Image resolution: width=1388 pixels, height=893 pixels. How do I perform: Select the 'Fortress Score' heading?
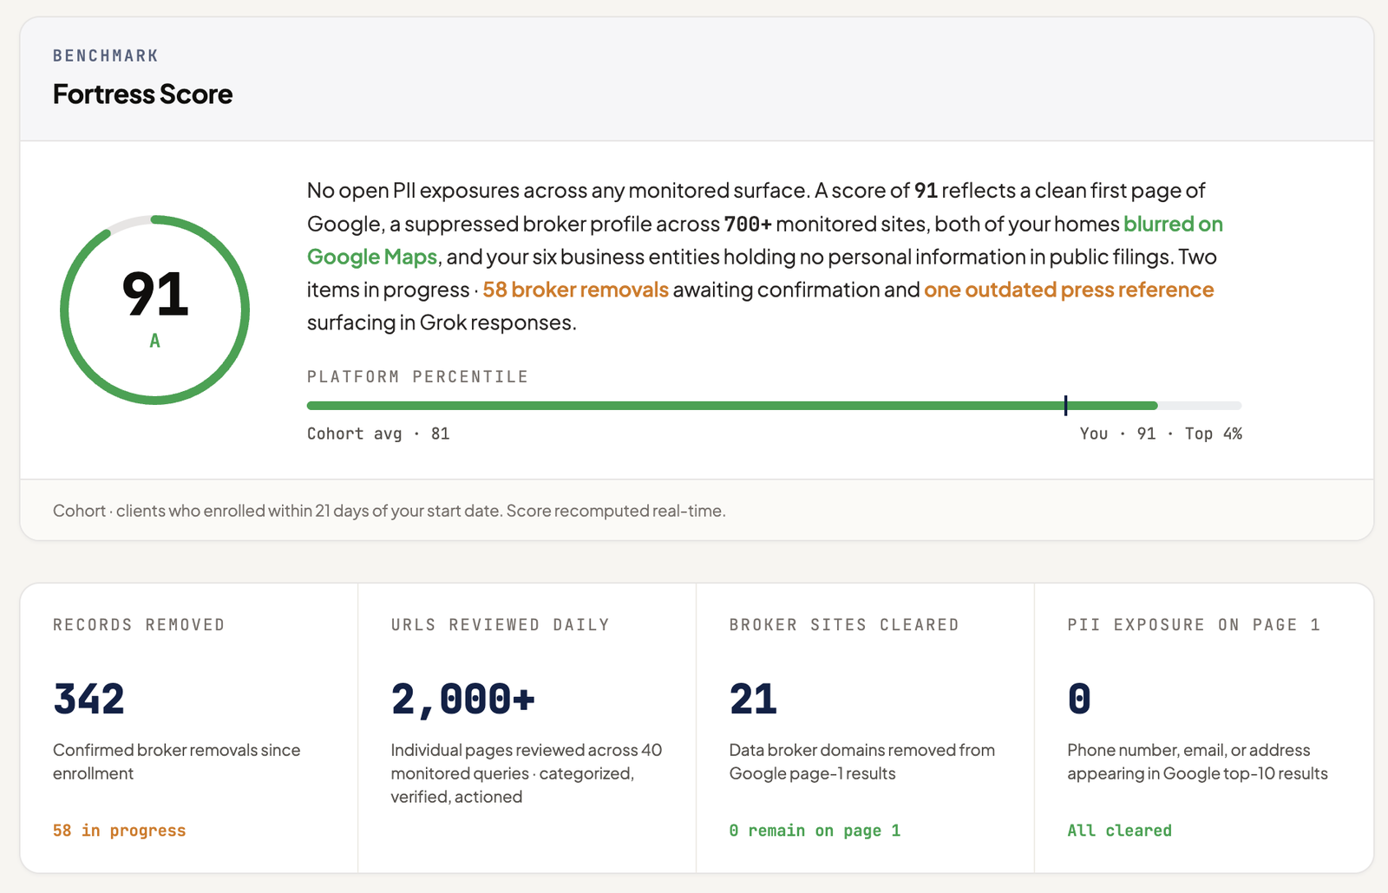[143, 94]
